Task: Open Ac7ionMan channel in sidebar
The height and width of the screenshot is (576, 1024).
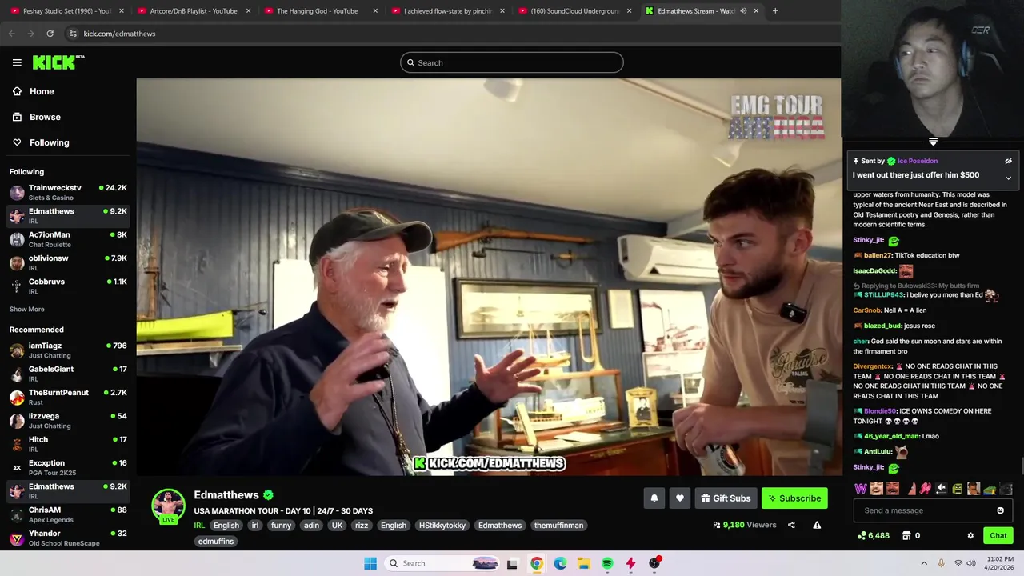Action: 68,239
